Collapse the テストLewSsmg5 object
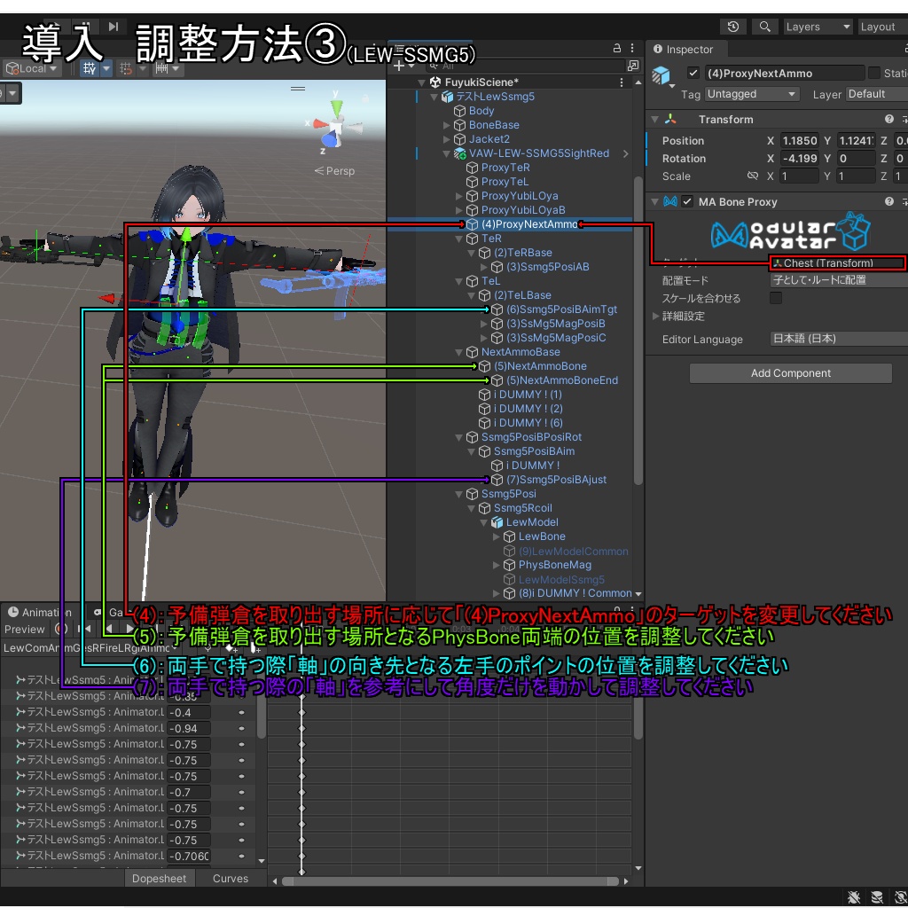This screenshot has height=908, width=908. 434,97
